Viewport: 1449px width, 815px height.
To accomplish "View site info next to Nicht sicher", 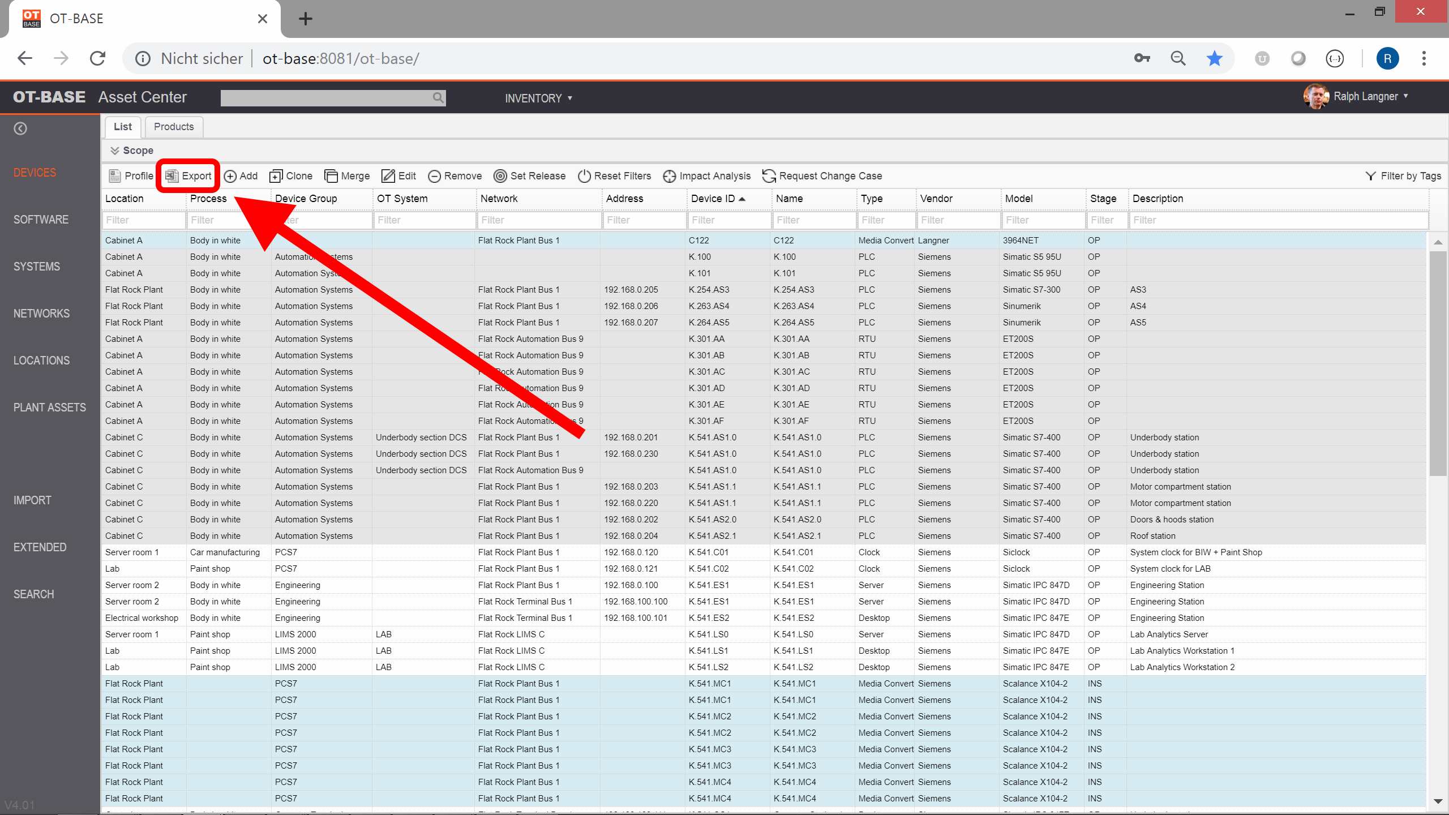I will (143, 58).
